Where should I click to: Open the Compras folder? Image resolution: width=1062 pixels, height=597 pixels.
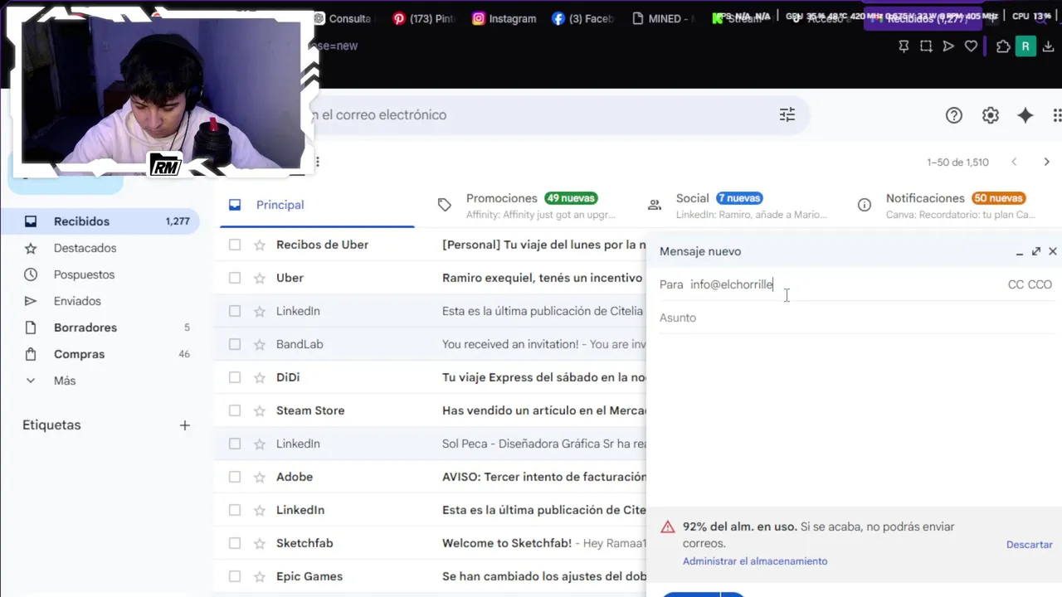100,354
